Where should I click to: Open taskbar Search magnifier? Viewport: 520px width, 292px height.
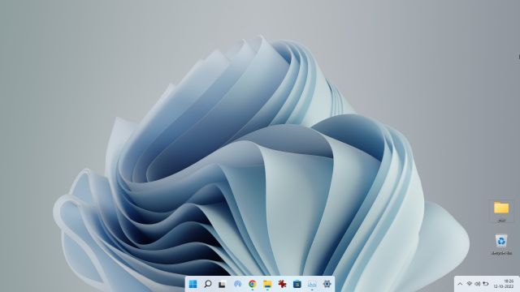208,284
